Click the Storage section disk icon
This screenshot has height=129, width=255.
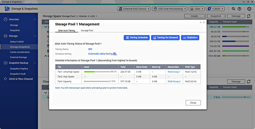[x=6, y=36]
